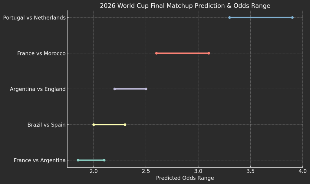This screenshot has height=184, width=310.
Task: Select the France vs Morocco label
Action: point(41,53)
